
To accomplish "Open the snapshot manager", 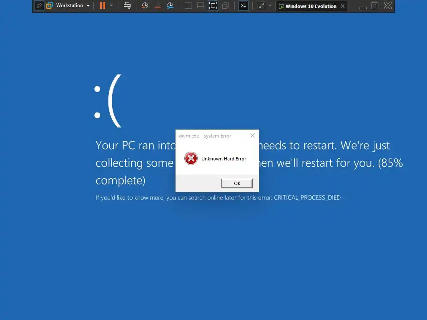I will [170, 6].
